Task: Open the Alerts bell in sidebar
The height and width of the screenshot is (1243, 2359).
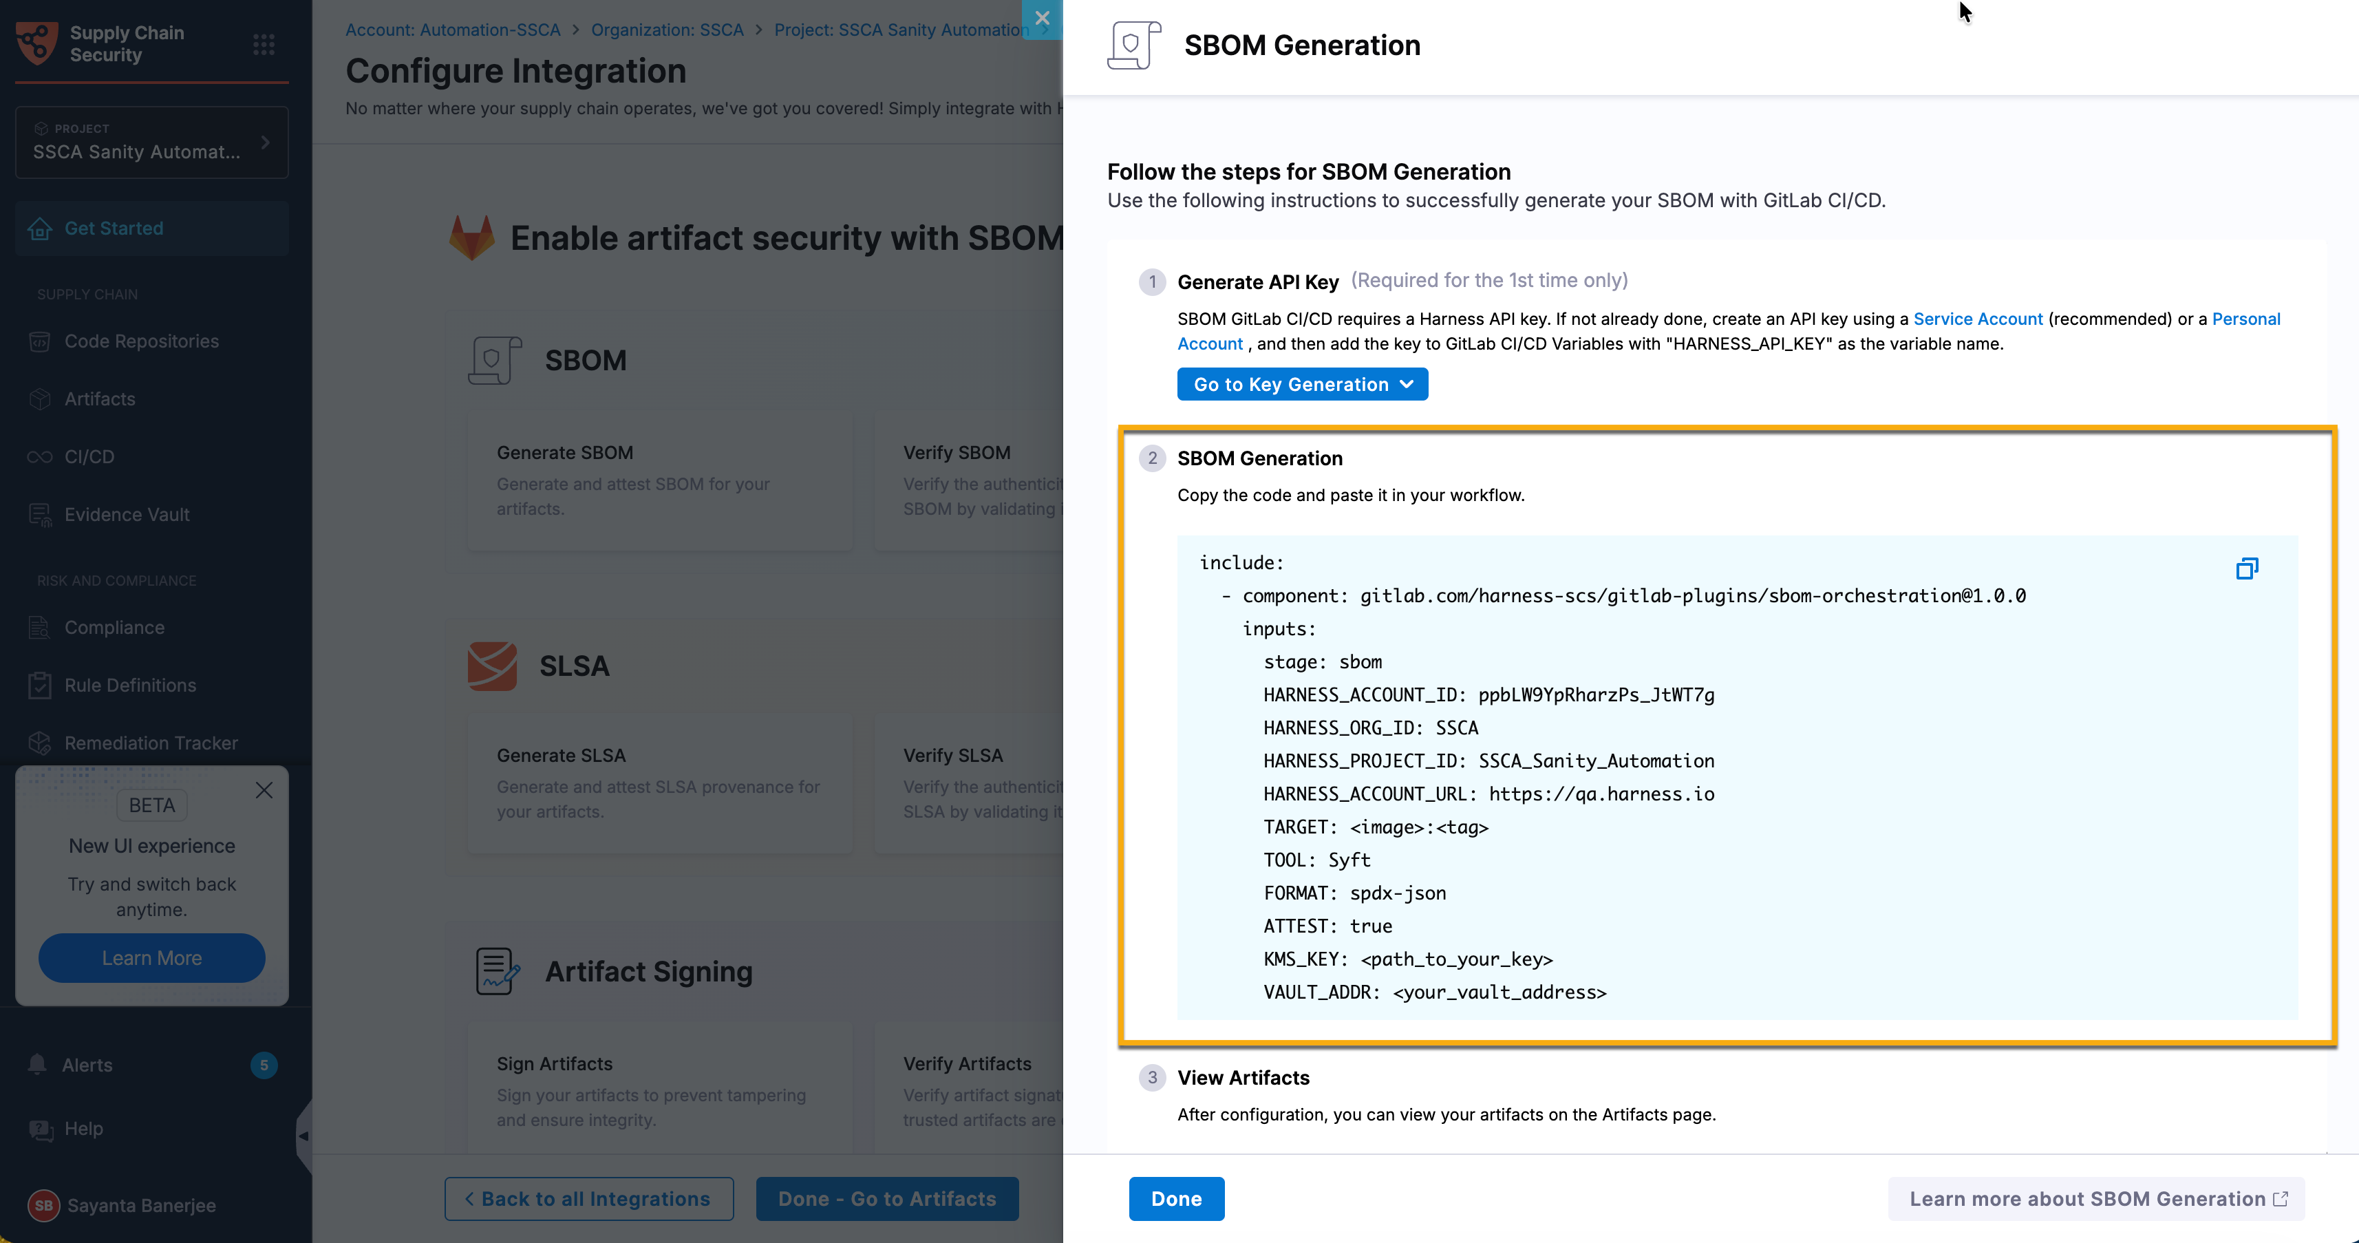Action: pos(38,1064)
